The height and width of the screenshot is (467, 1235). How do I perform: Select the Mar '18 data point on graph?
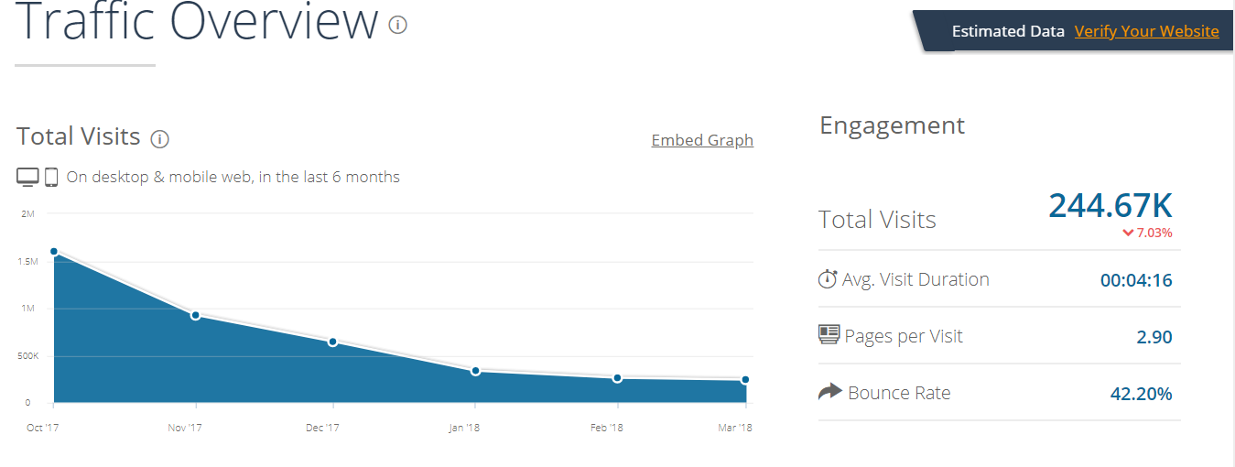745,380
